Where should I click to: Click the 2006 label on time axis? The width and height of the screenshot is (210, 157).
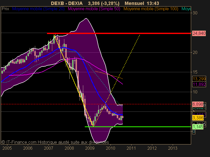[28, 148]
